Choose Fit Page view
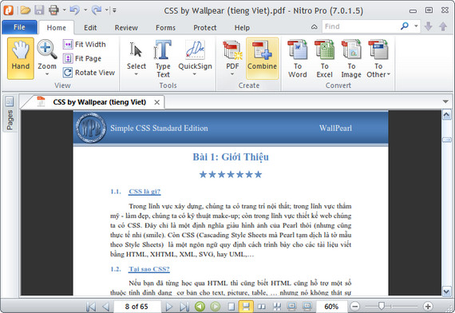Image resolution: width=455 pixels, height=313 pixels. point(82,58)
